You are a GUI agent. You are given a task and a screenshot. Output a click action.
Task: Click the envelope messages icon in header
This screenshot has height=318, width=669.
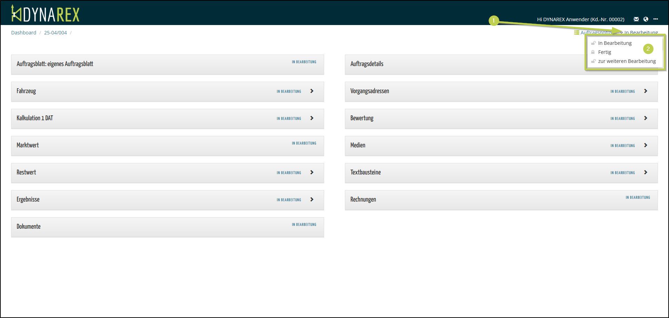636,19
